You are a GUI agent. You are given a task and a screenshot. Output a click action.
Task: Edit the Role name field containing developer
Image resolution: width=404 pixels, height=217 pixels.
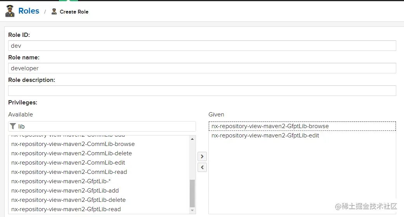pos(202,68)
